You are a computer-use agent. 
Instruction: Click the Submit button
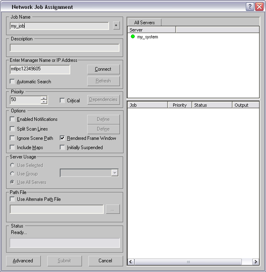click(x=65, y=261)
